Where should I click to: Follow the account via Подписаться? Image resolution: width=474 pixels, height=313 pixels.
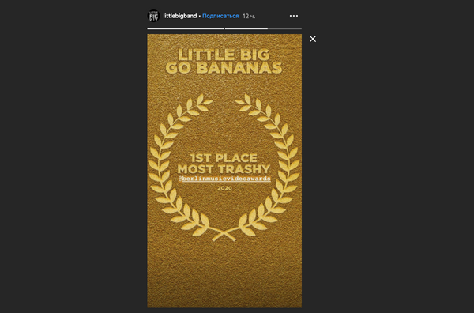220,16
